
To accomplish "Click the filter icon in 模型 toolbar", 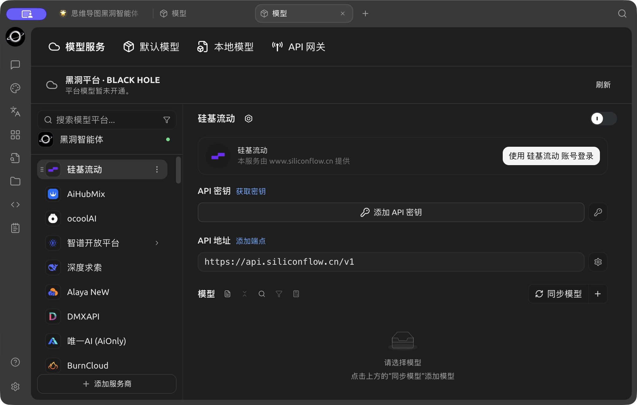I will click(x=279, y=294).
